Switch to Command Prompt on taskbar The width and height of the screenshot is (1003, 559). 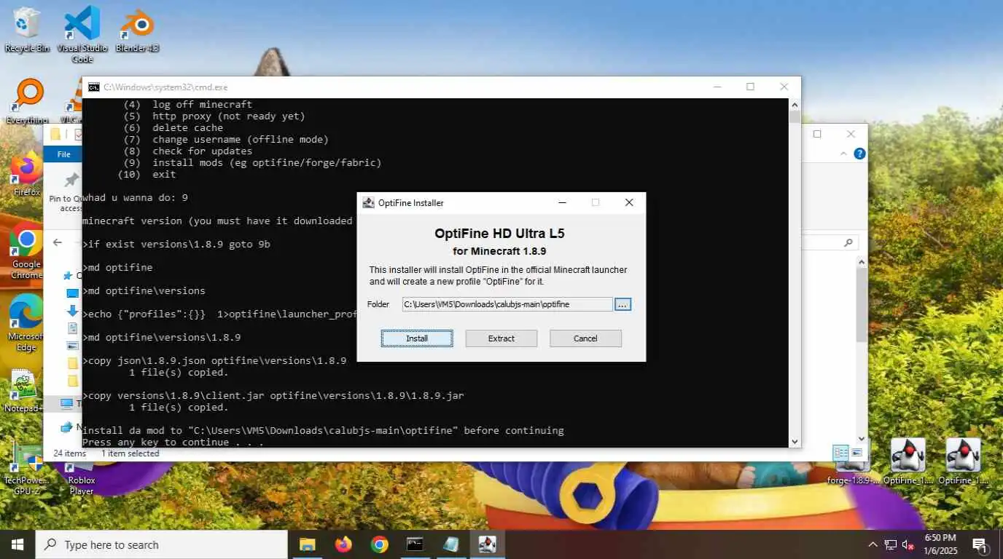pos(415,544)
